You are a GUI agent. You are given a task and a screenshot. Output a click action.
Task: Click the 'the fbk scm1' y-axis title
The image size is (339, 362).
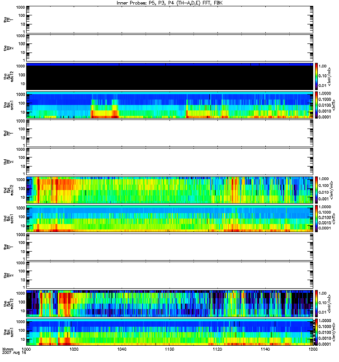pyautogui.click(x=9, y=332)
